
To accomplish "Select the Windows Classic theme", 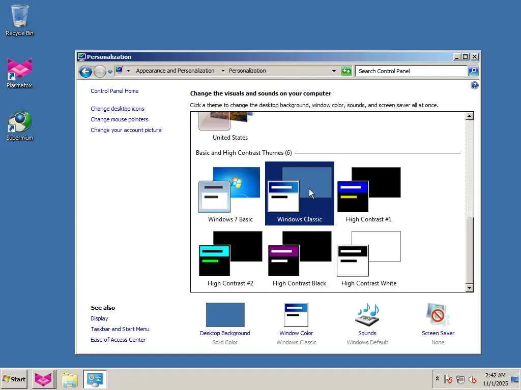I will (x=299, y=193).
